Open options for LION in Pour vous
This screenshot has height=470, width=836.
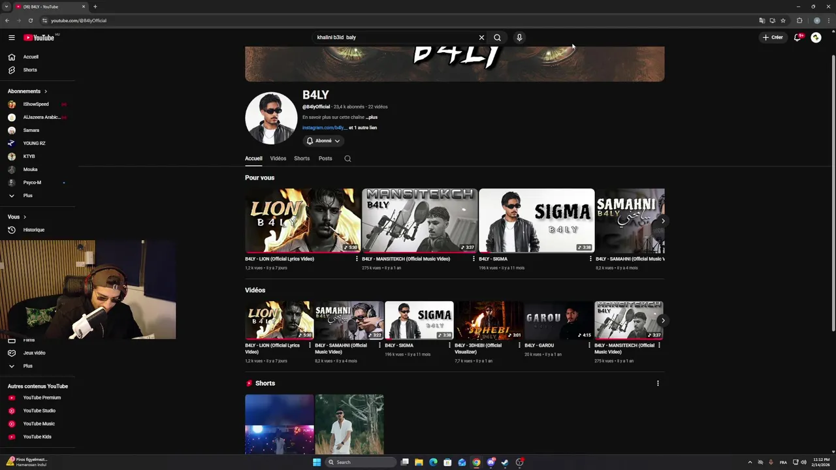pos(357,259)
